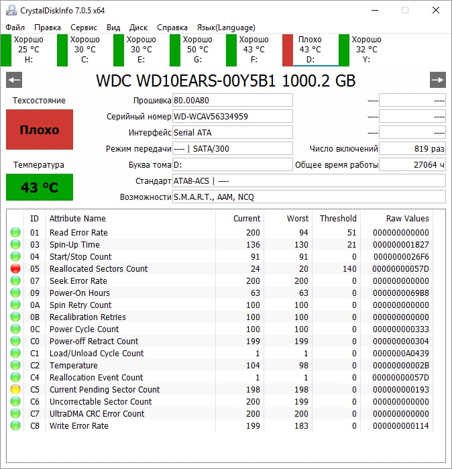Click the green status icon for Seek Error Rate
The height and width of the screenshot is (469, 452).
(x=15, y=280)
